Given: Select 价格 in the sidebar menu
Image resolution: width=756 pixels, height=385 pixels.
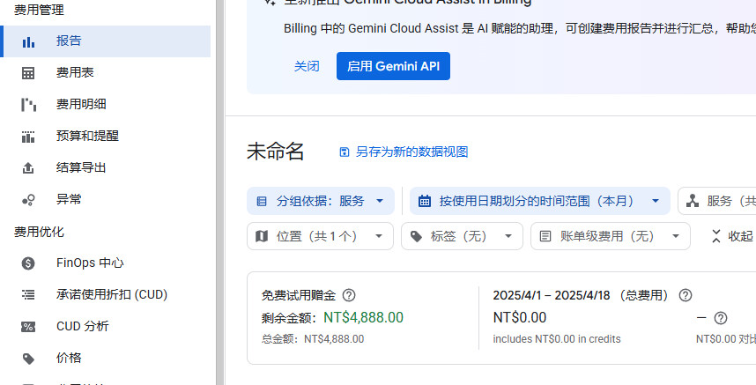Looking at the screenshot, I should (69, 358).
